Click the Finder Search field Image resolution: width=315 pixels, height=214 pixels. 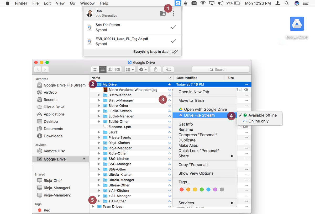(220, 69)
